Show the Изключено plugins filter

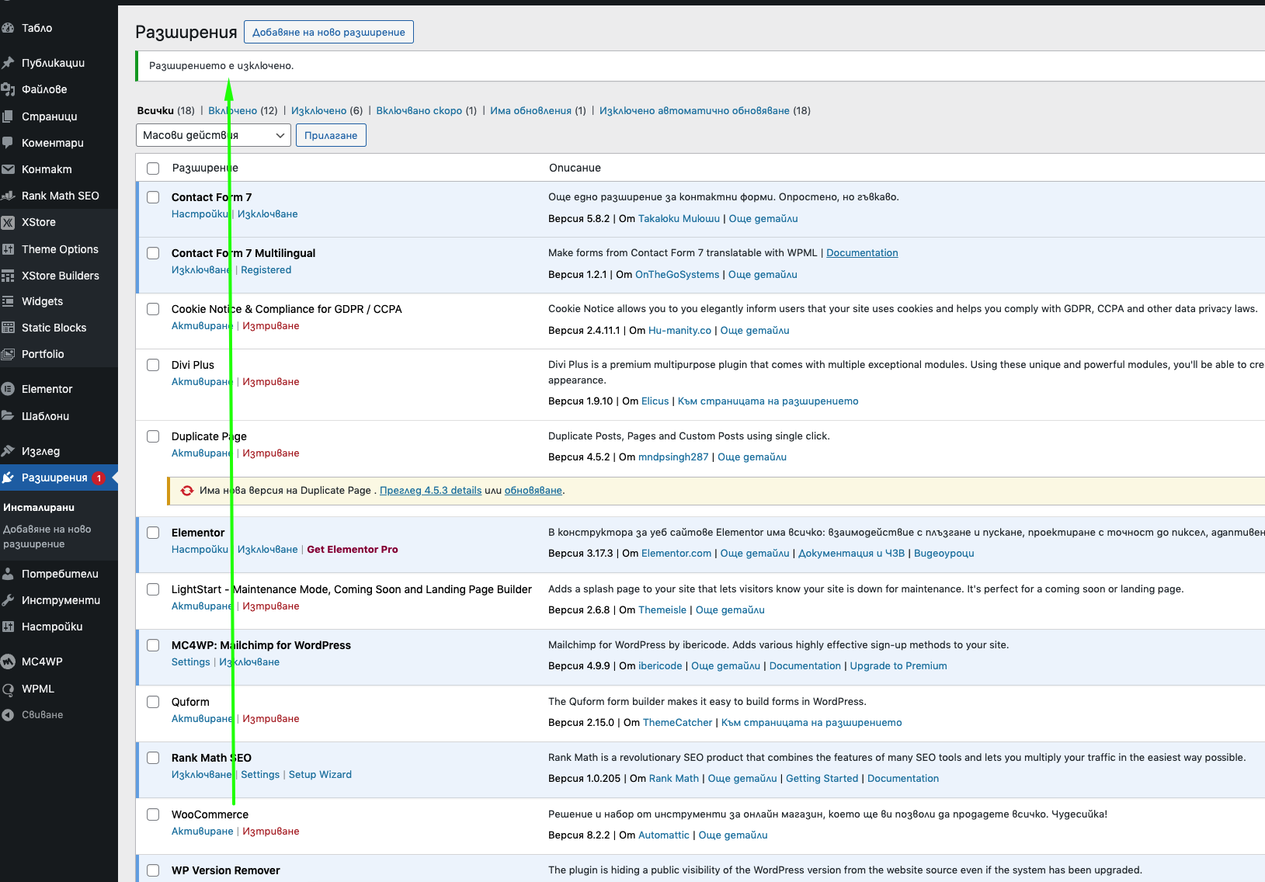318,111
